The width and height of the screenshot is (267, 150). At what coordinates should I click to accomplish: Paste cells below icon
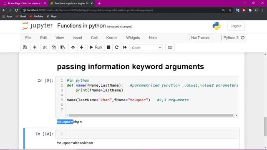[x=63, y=47]
